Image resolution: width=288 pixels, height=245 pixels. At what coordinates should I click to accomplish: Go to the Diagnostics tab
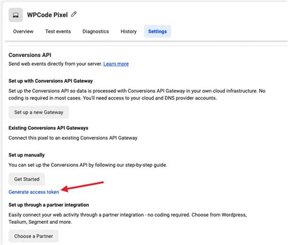(x=95, y=32)
